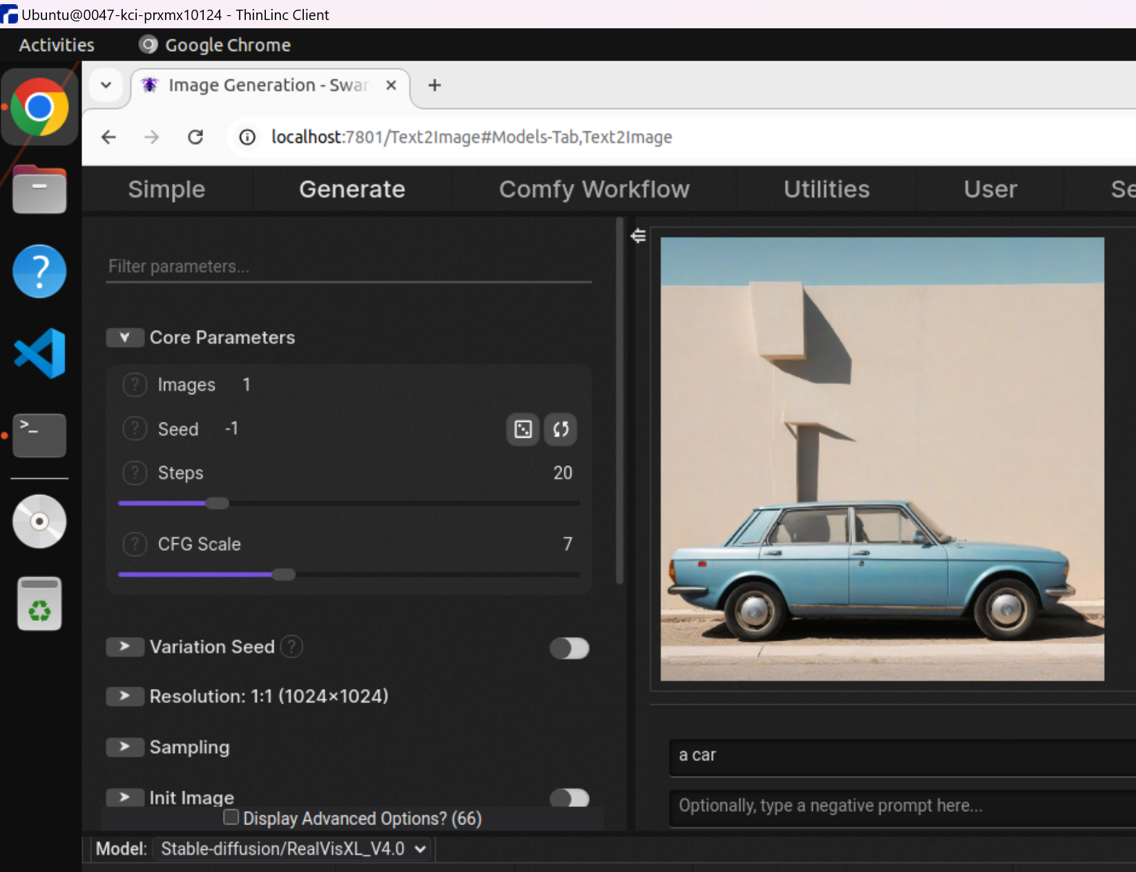The height and width of the screenshot is (872, 1136).
Task: Click the help icon beside Steps
Action: tap(135, 473)
